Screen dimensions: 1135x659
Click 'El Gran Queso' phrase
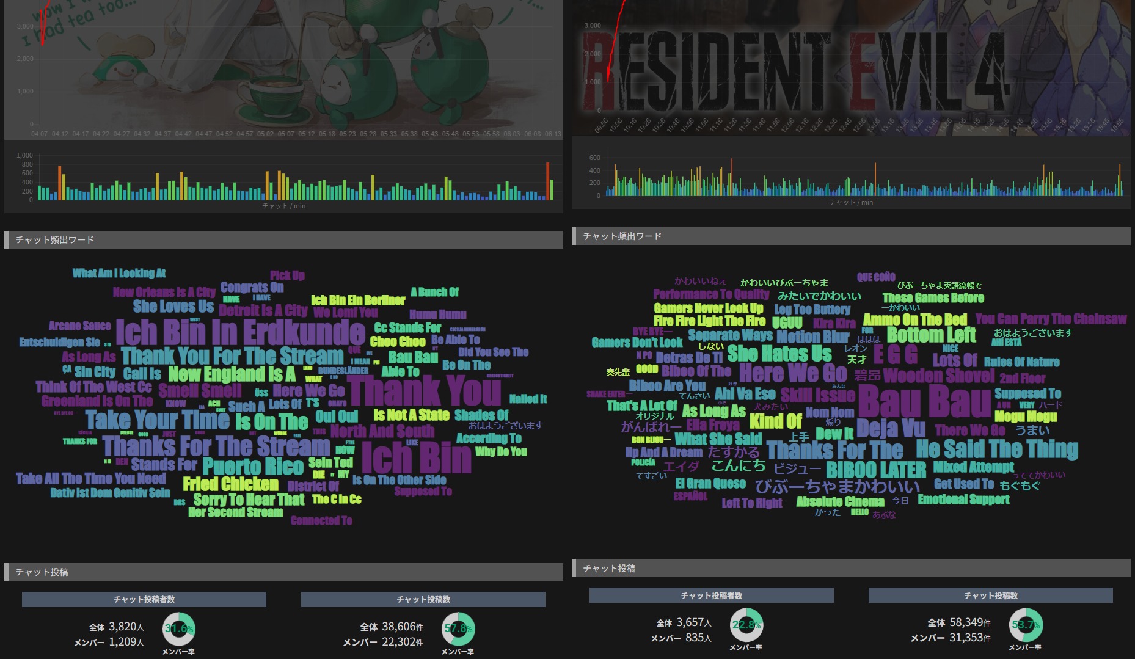[710, 484]
